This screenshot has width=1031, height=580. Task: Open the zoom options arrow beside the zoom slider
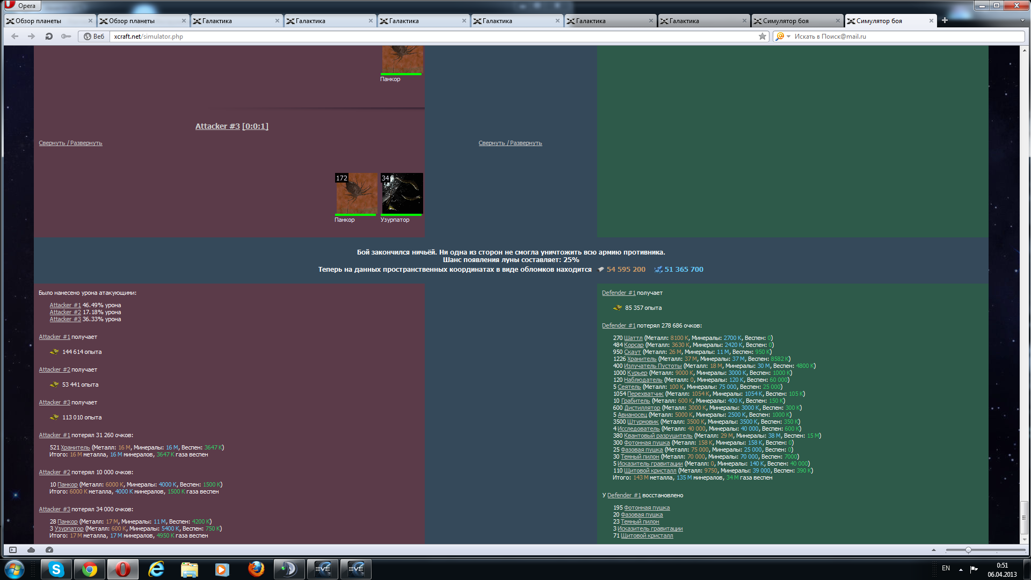tap(933, 550)
